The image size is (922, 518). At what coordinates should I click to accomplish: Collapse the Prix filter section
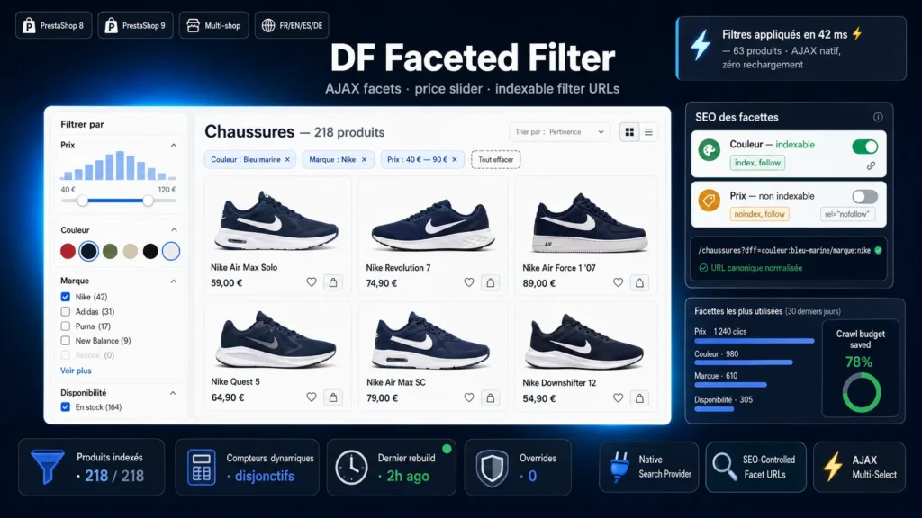[x=174, y=145]
